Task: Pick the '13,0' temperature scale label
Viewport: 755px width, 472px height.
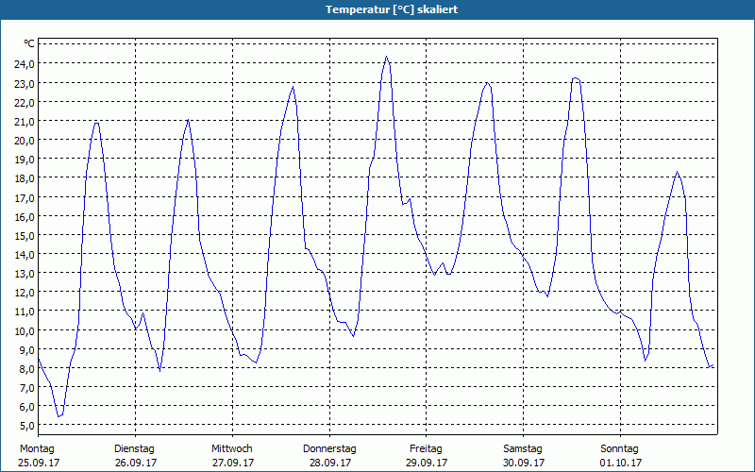Action: point(24,274)
